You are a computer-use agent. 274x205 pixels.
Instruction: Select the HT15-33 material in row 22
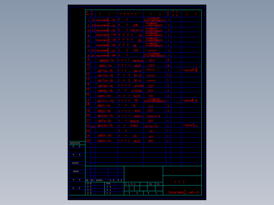[151, 126]
